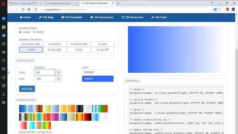Open downloads from the sidebar

point(4,94)
